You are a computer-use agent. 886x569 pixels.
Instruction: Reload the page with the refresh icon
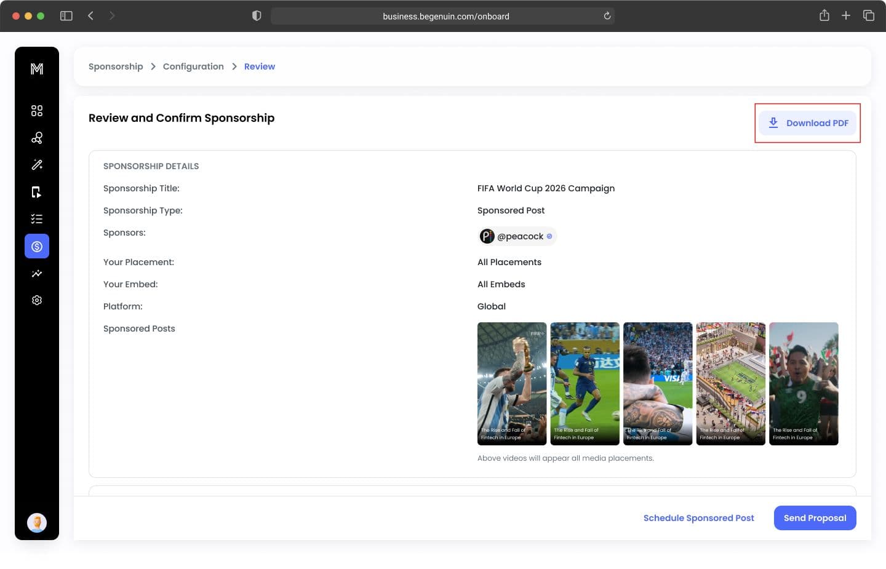pyautogui.click(x=607, y=16)
